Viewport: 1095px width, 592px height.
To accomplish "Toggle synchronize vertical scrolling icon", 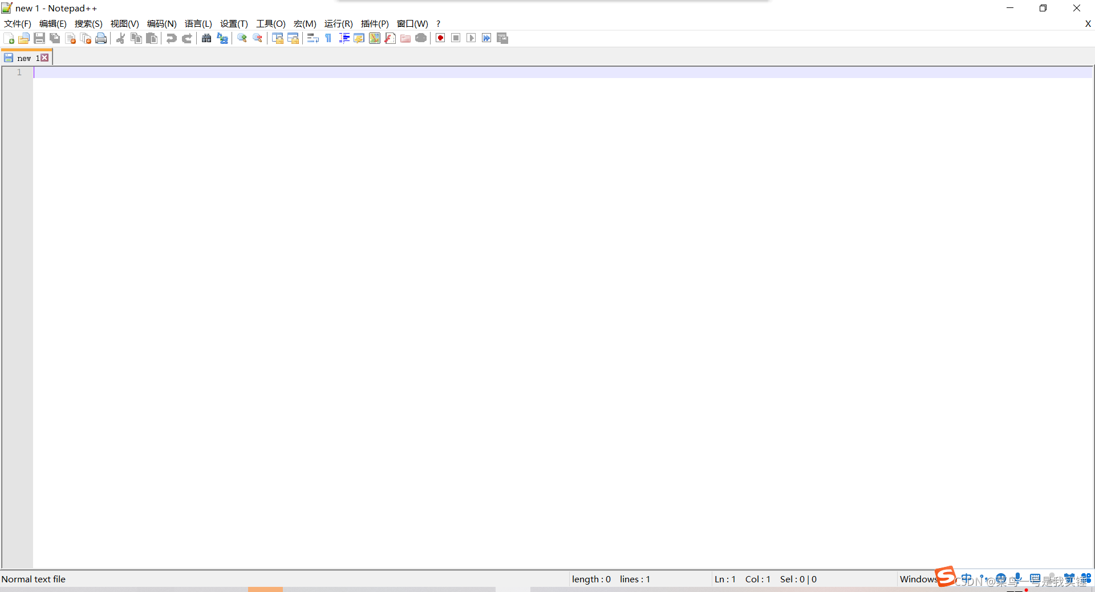I will tap(278, 38).
